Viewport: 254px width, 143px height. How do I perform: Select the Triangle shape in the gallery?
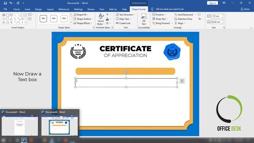(x=11, y=19)
